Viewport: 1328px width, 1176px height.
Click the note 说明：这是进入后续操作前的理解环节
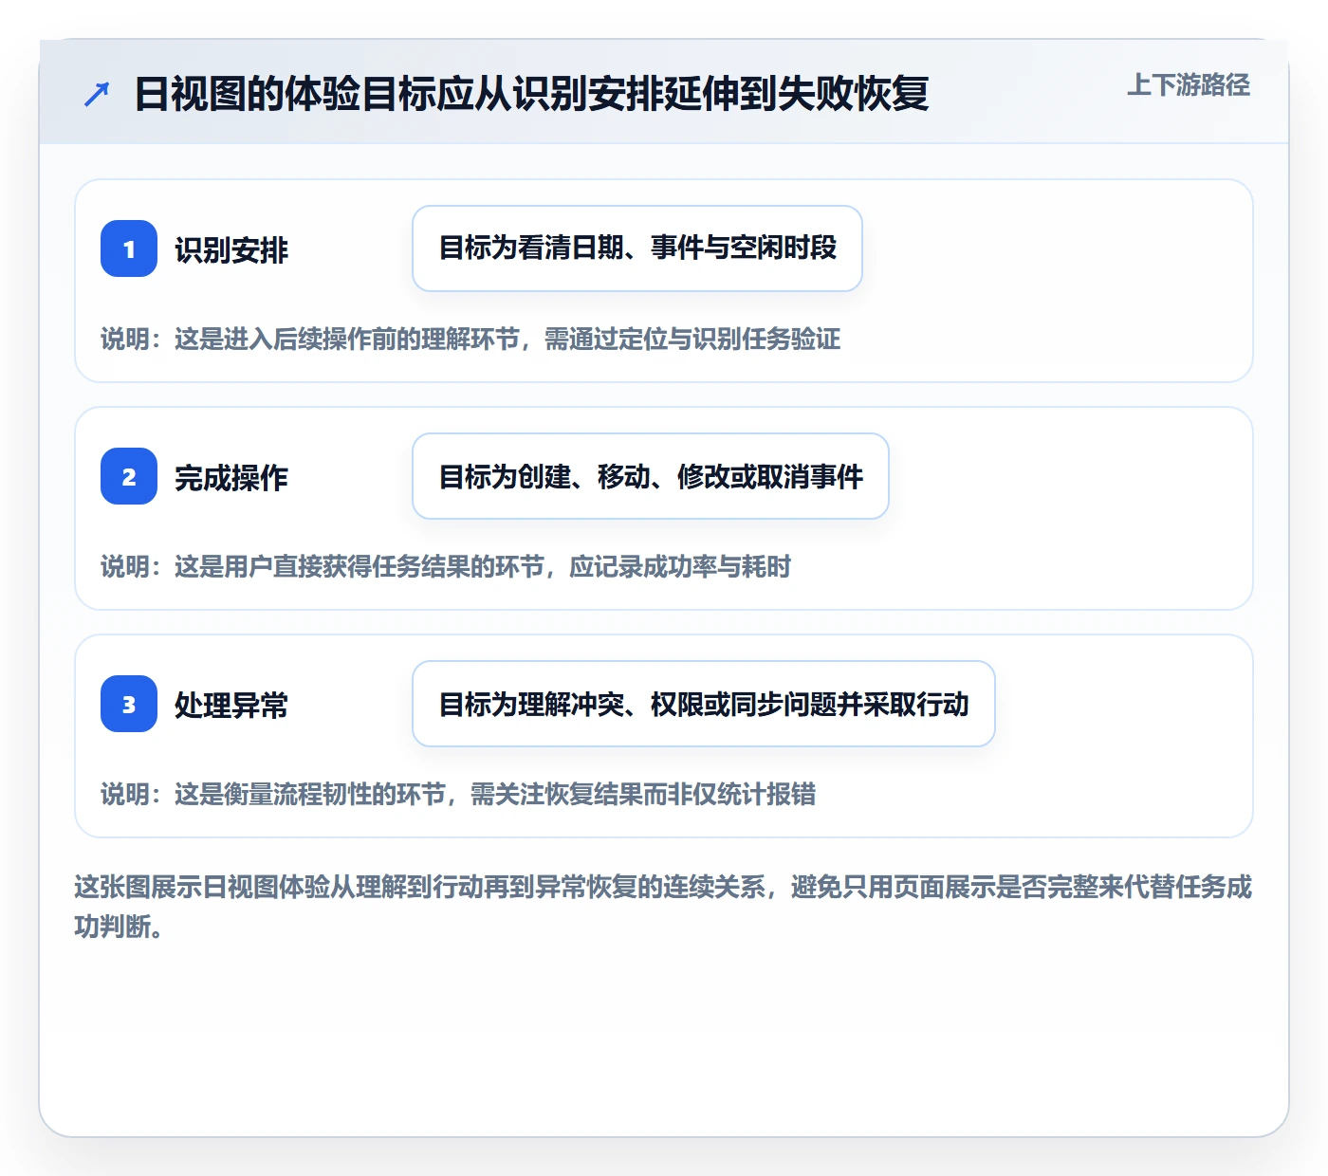pyautogui.click(x=470, y=339)
